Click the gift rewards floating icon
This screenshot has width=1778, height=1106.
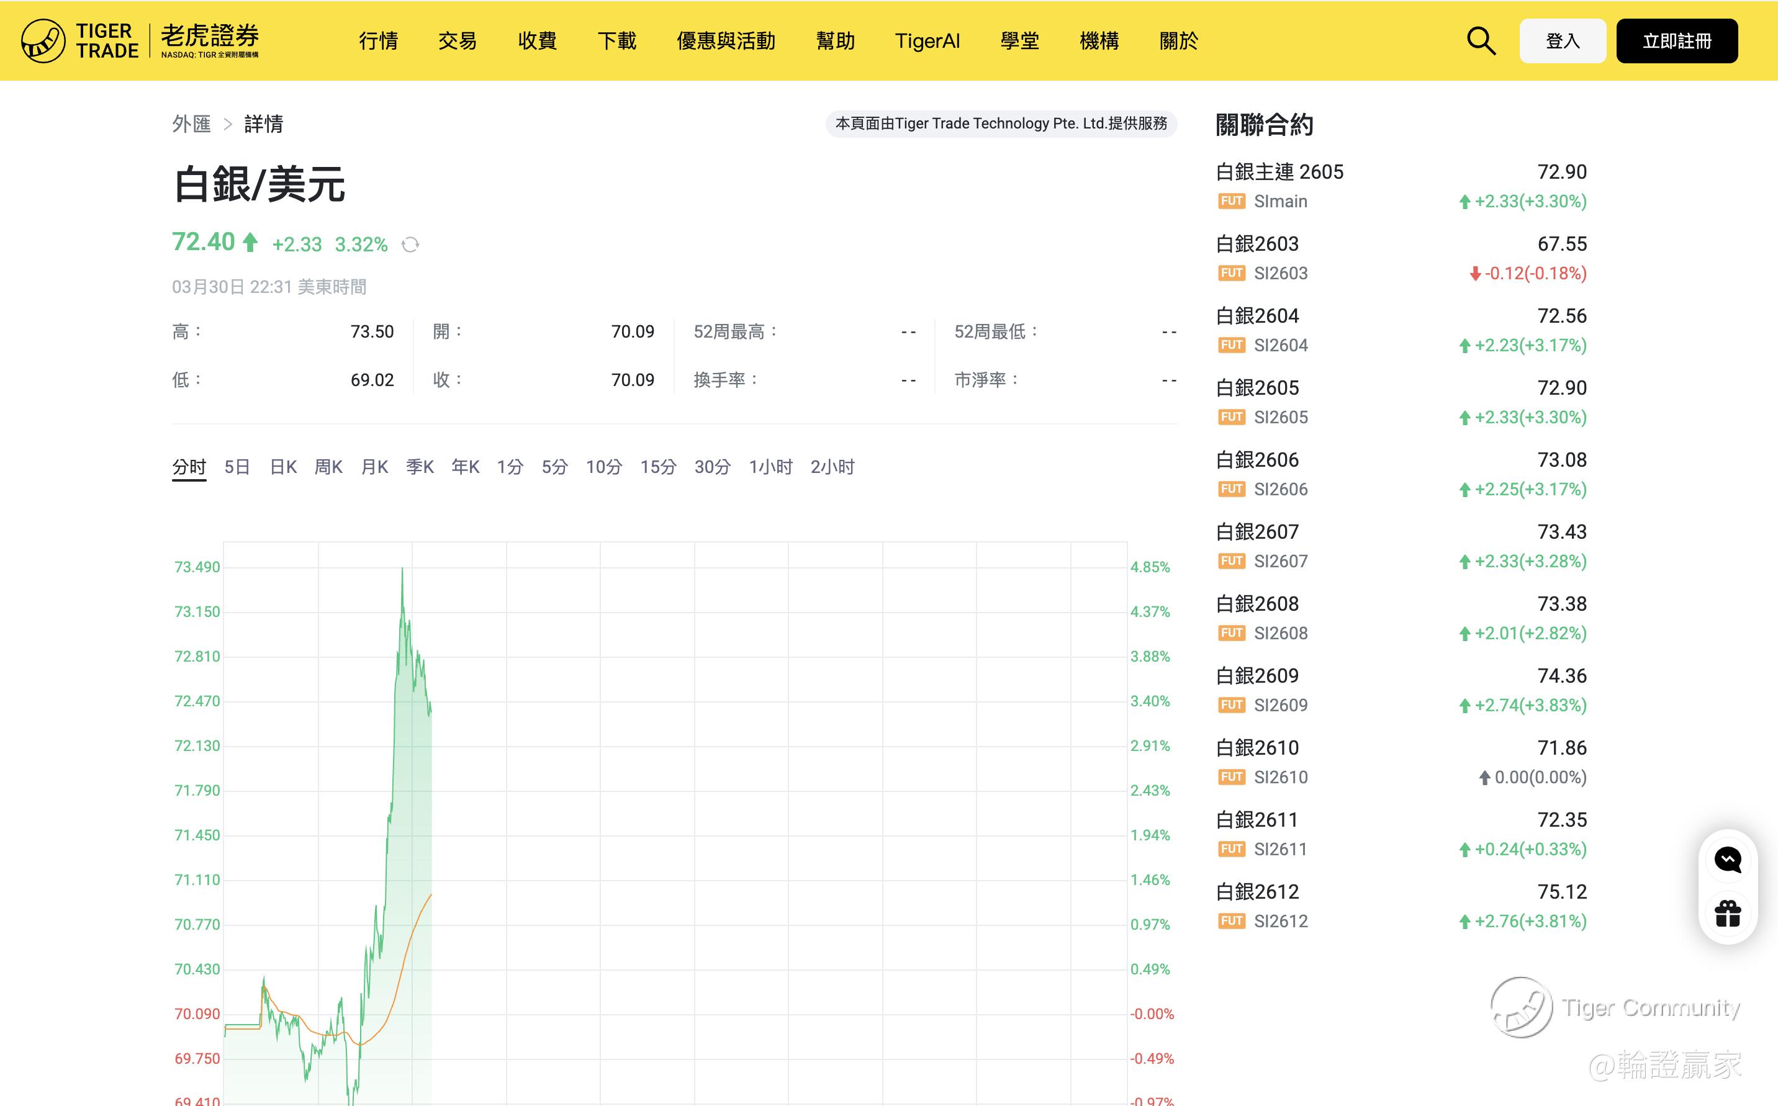[x=1728, y=913]
